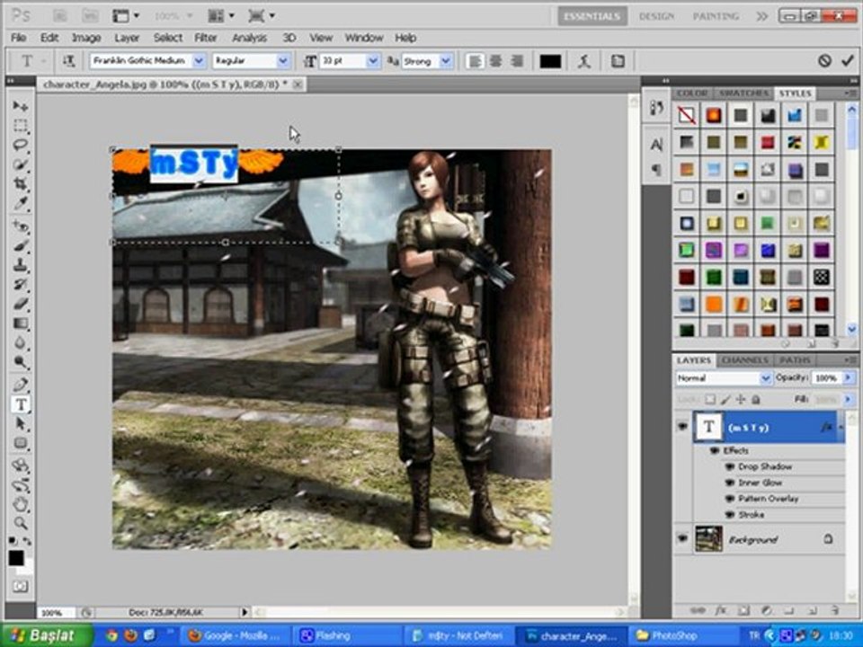Toggle text orientation button
The height and width of the screenshot is (647, 863).
tap(68, 61)
